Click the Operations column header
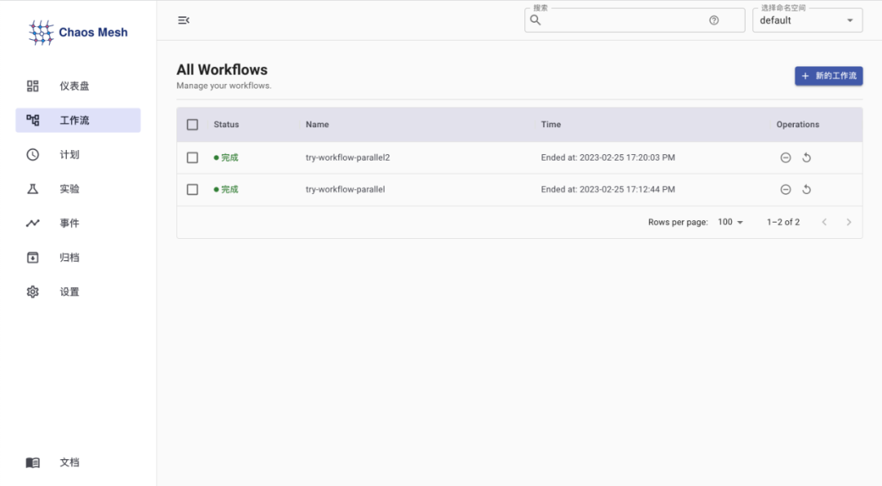The width and height of the screenshot is (882, 486). (x=798, y=125)
